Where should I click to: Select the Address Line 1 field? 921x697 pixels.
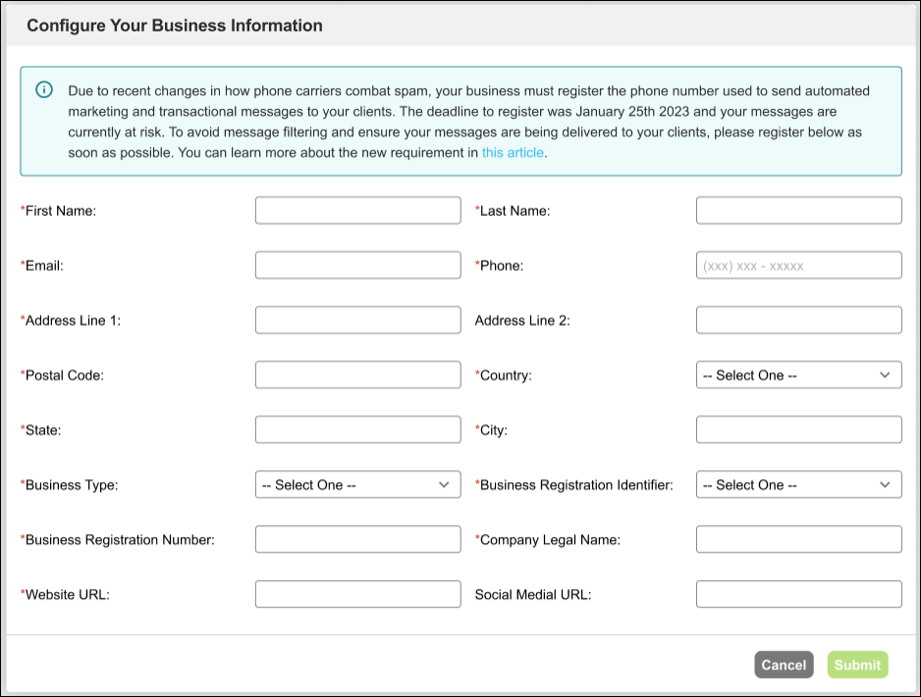click(357, 319)
